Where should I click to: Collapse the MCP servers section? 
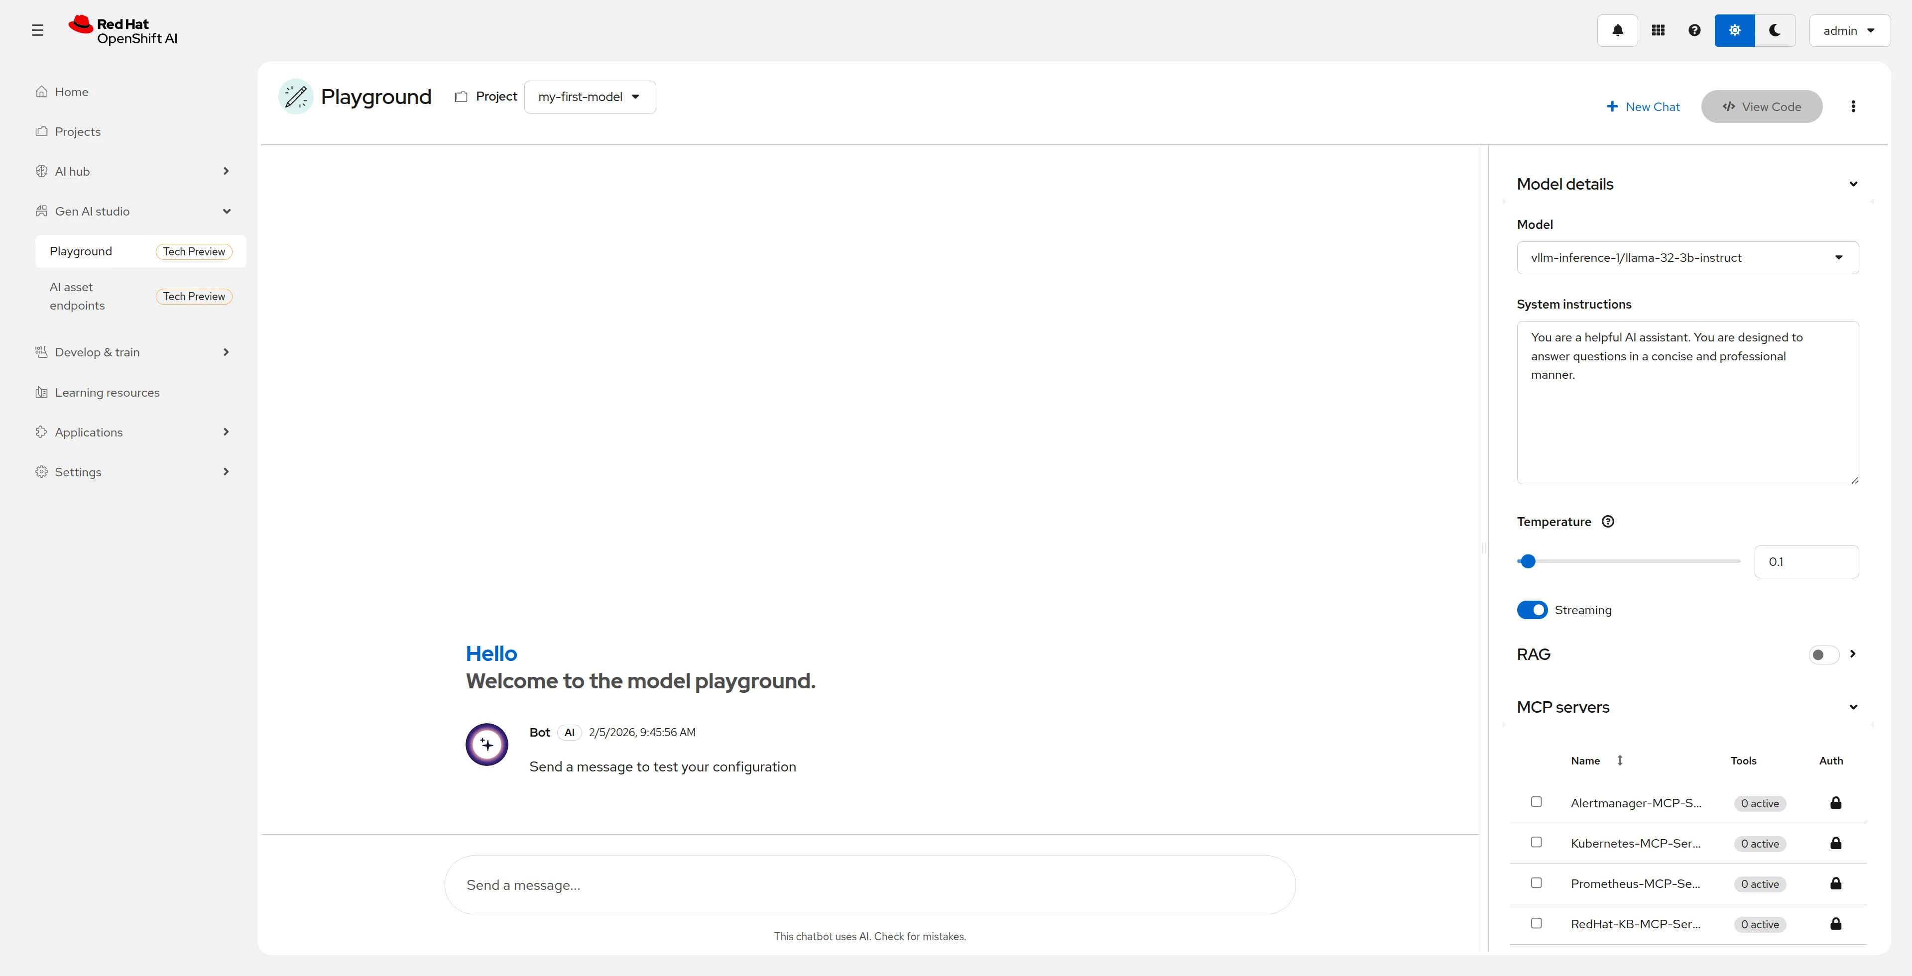(x=1853, y=708)
